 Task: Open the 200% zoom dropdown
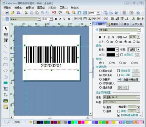click(98, 13)
